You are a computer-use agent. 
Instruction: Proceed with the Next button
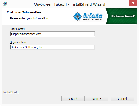click(x=97, y=99)
